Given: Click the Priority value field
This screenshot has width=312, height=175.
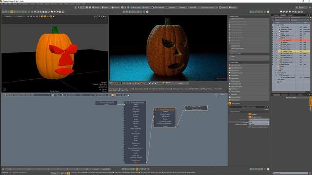Looking at the screenshot, I should [259, 122].
